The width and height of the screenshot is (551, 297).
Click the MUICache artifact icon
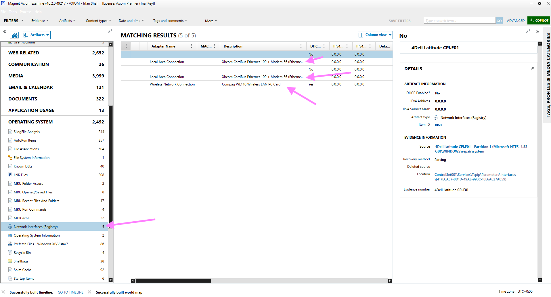[x=10, y=218]
